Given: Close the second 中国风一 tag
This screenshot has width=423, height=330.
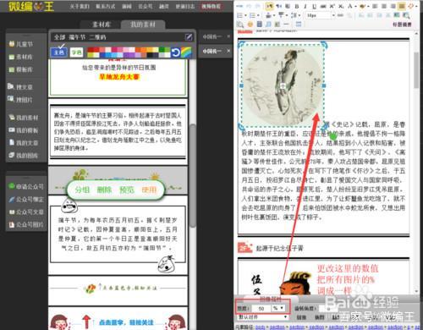Looking at the screenshot, I should 228,51.
